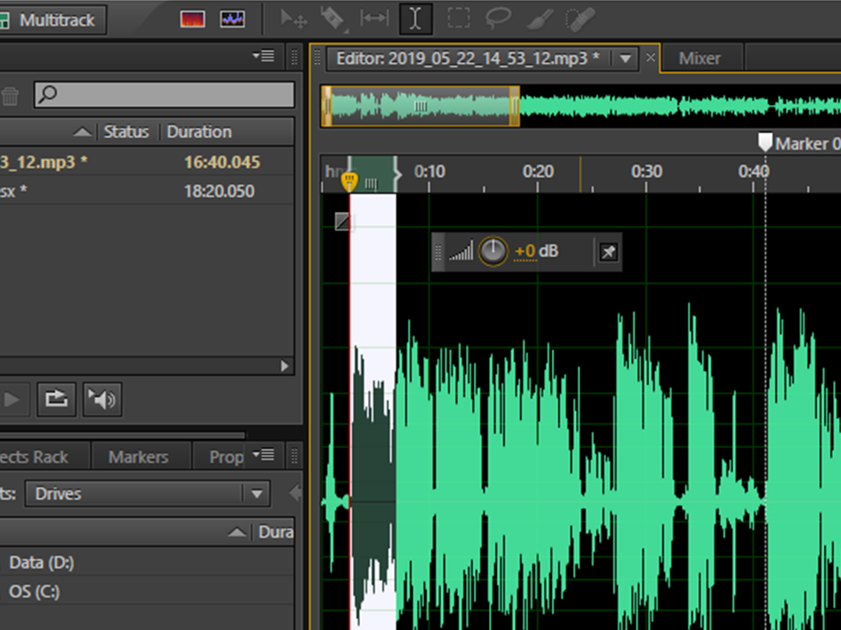This screenshot has width=841, height=630.
Task: Open the Drives dropdown list
Action: 147,493
